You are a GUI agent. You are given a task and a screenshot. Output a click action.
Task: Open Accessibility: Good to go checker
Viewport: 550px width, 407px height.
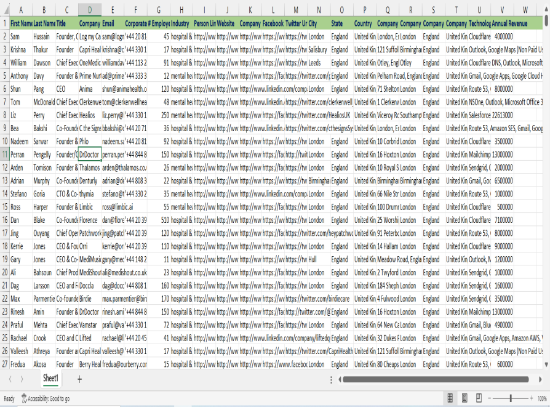pyautogui.click(x=46, y=398)
